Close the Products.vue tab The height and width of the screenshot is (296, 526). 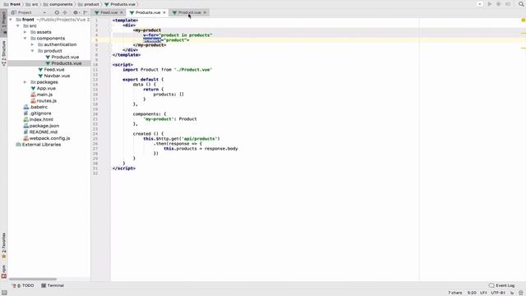coord(164,12)
